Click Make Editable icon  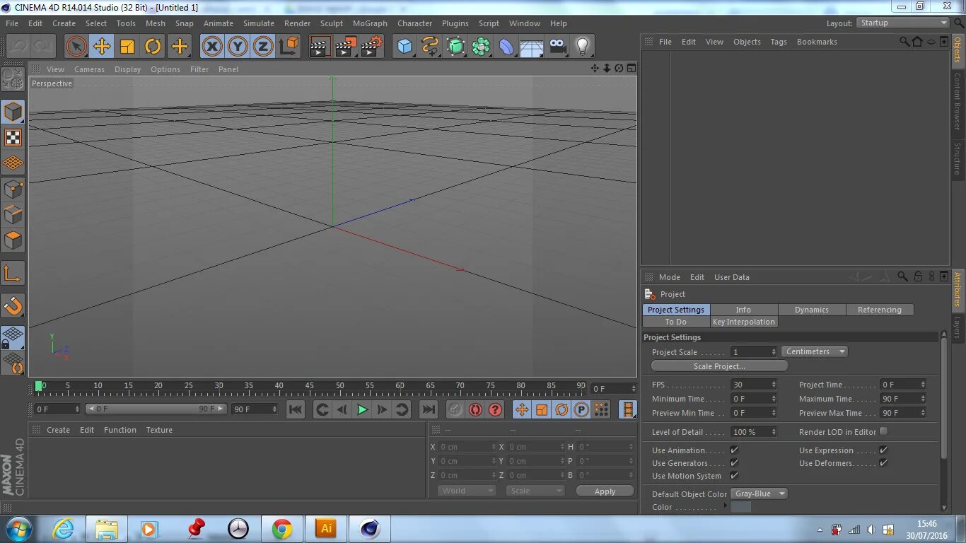pos(13,78)
